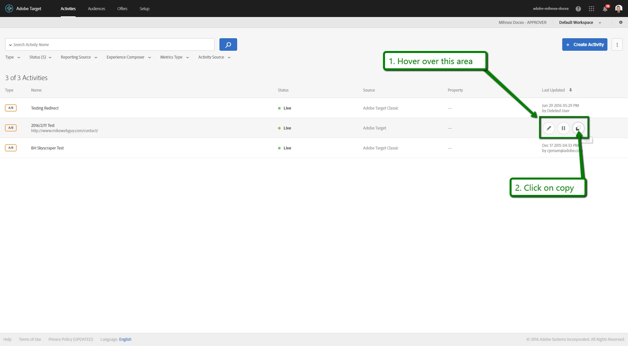Screen dimensions: 628x346
Task: Focus the Search Activity Name field
Action: coord(110,44)
